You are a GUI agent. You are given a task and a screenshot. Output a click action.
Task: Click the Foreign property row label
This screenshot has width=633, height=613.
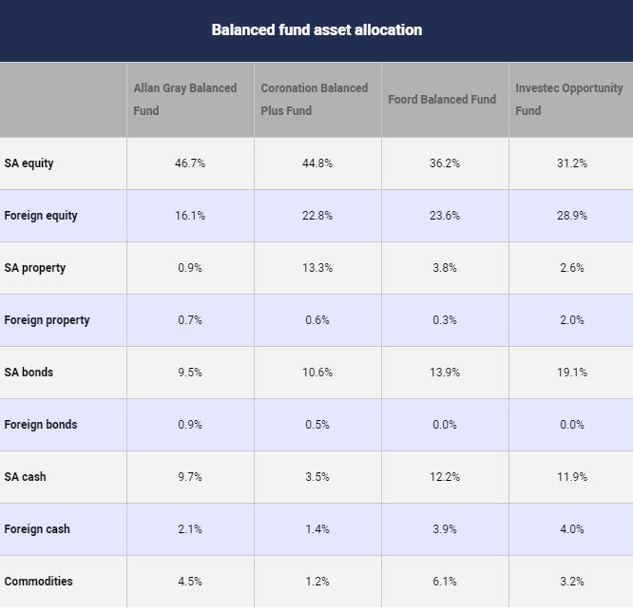47,320
